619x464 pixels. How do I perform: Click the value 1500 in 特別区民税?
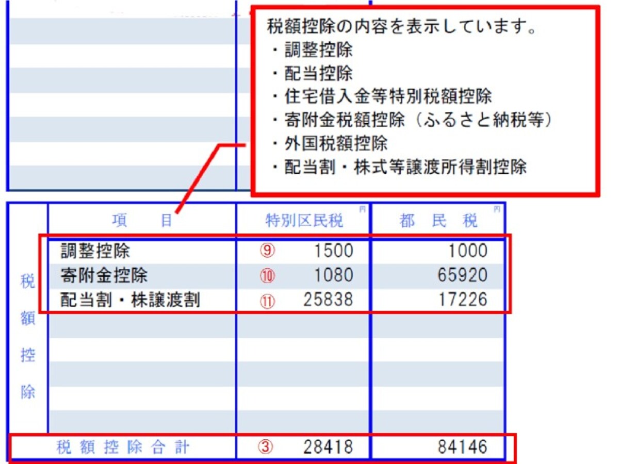point(334,251)
